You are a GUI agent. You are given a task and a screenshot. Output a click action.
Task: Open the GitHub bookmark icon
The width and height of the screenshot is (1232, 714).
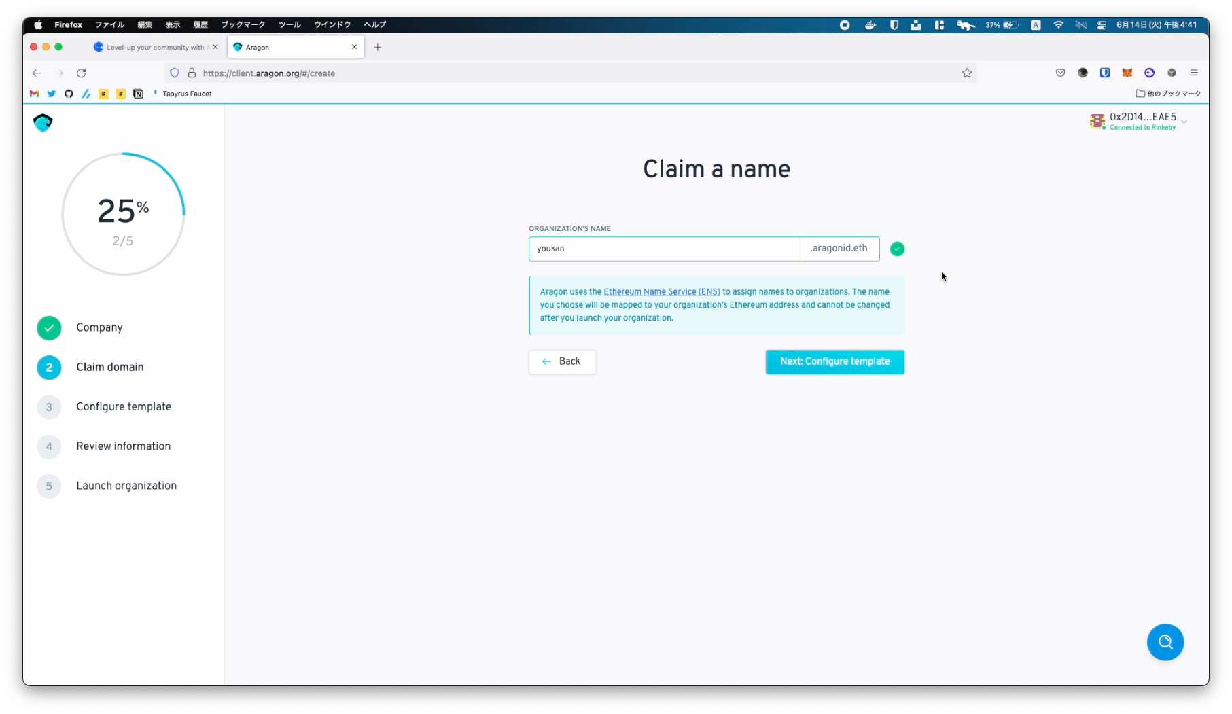(x=69, y=94)
